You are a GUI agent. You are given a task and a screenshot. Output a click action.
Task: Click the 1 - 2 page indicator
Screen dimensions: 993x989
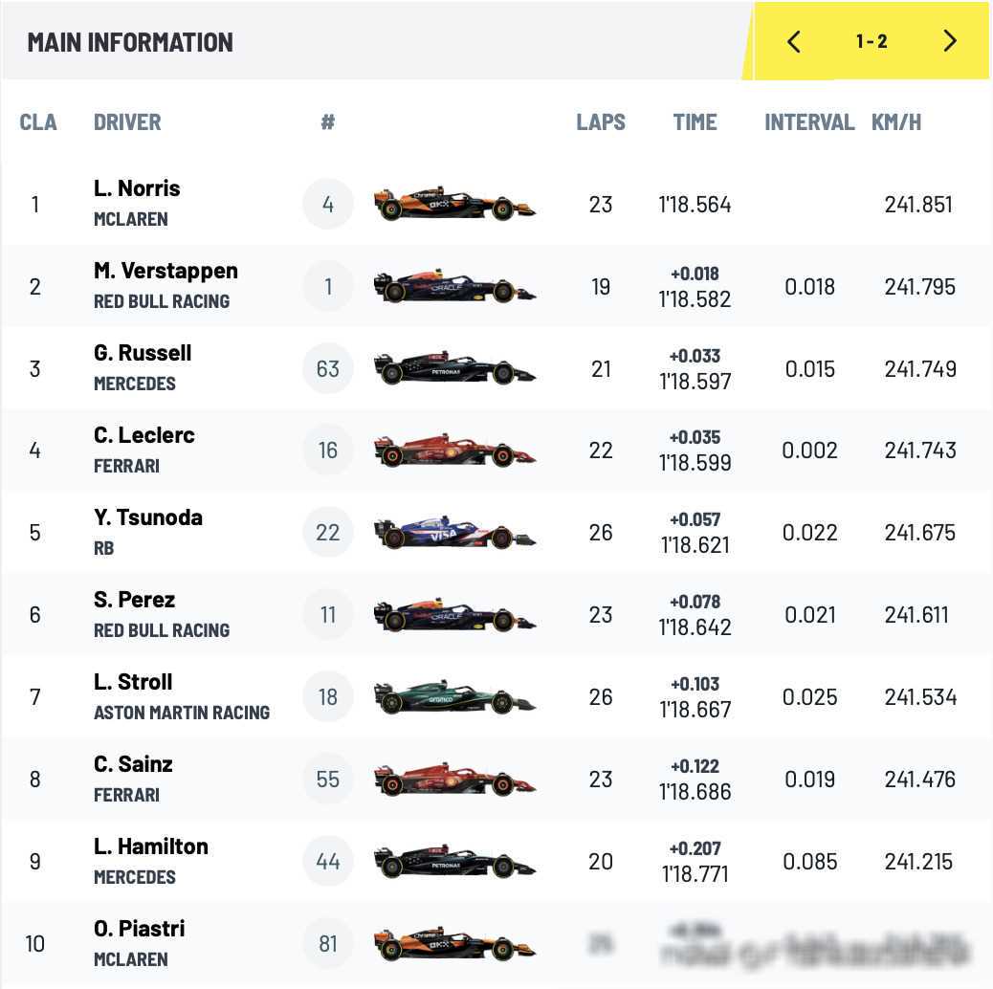pyautogui.click(x=872, y=41)
